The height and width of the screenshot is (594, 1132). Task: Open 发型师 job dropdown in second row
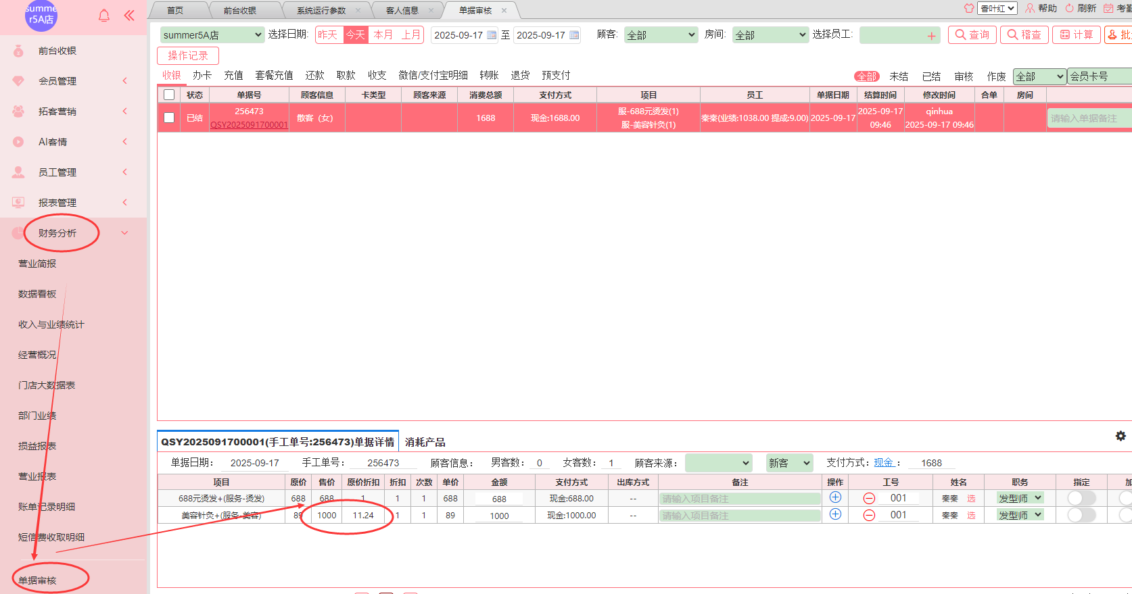click(x=1020, y=515)
